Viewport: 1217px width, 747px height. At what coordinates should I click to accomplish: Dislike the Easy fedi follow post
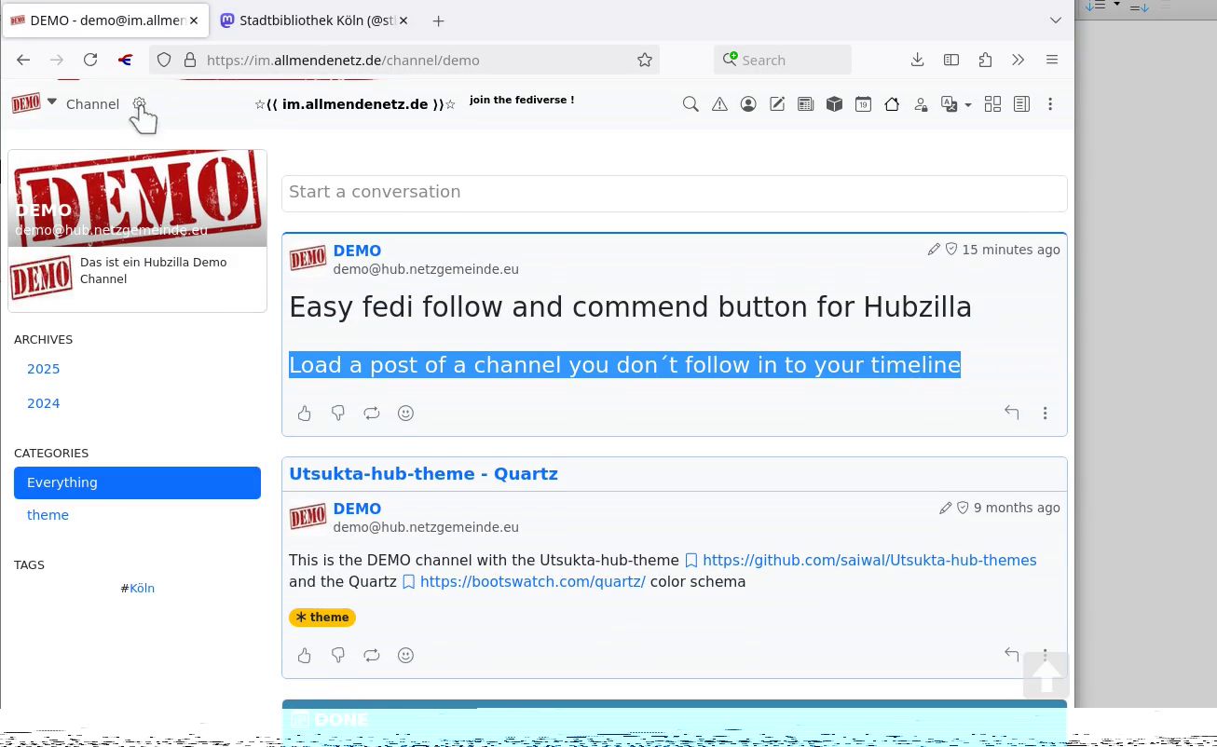[x=338, y=414]
